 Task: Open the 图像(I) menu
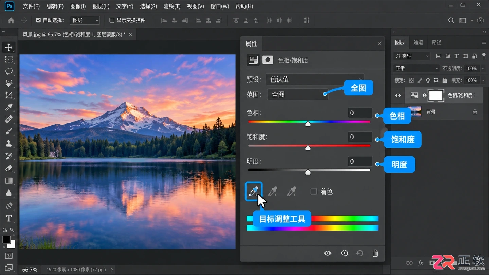(x=78, y=6)
